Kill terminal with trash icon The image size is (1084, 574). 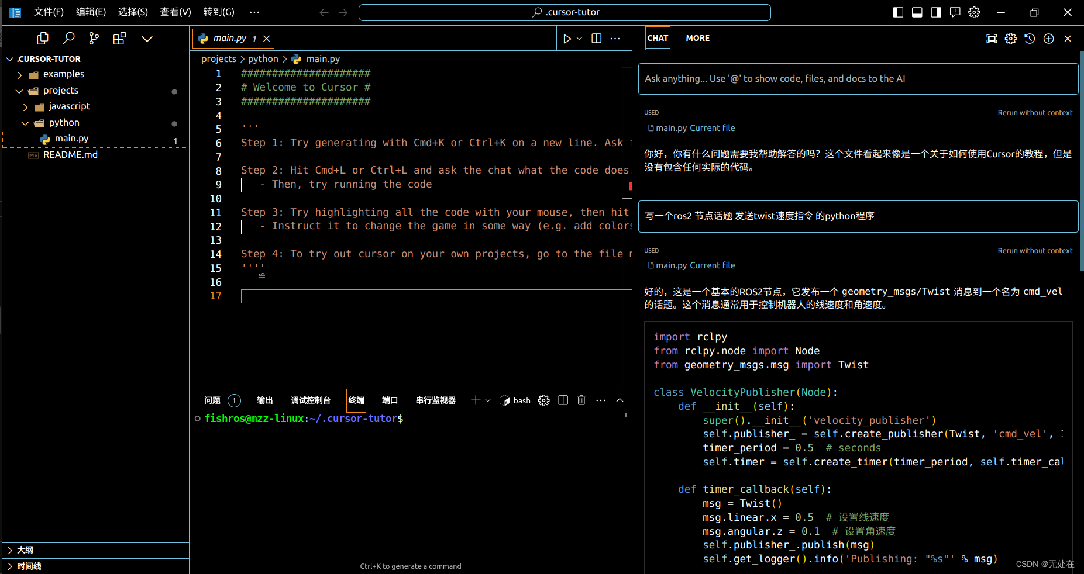(x=581, y=400)
